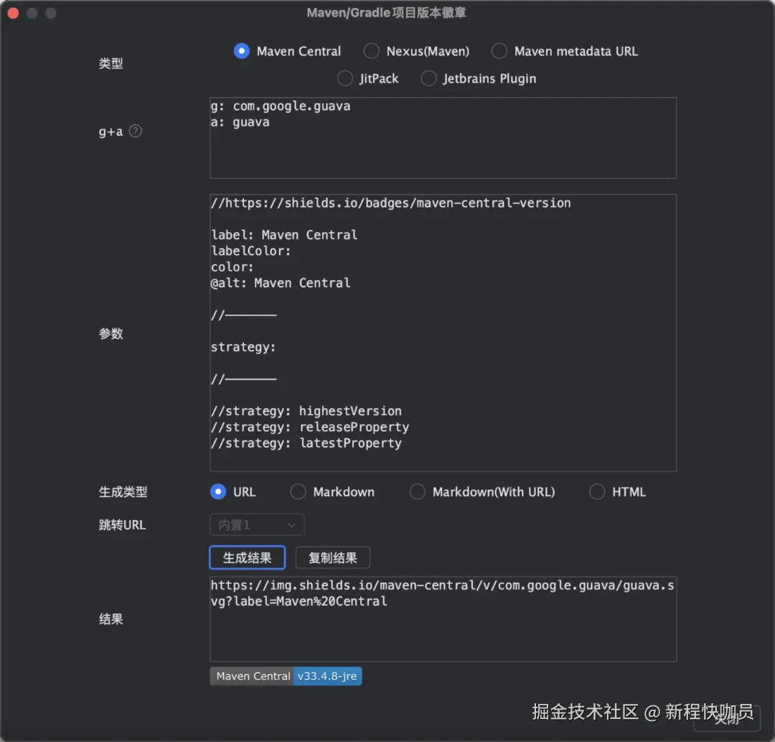
Task: Click the g+a help question mark icon
Action: [136, 131]
